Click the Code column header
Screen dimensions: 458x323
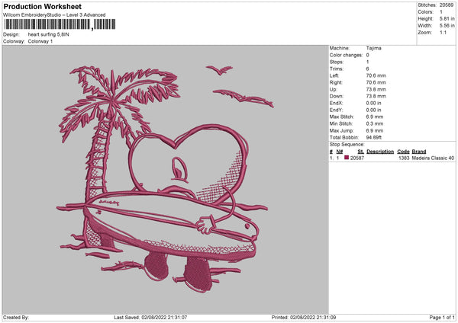click(x=403, y=151)
